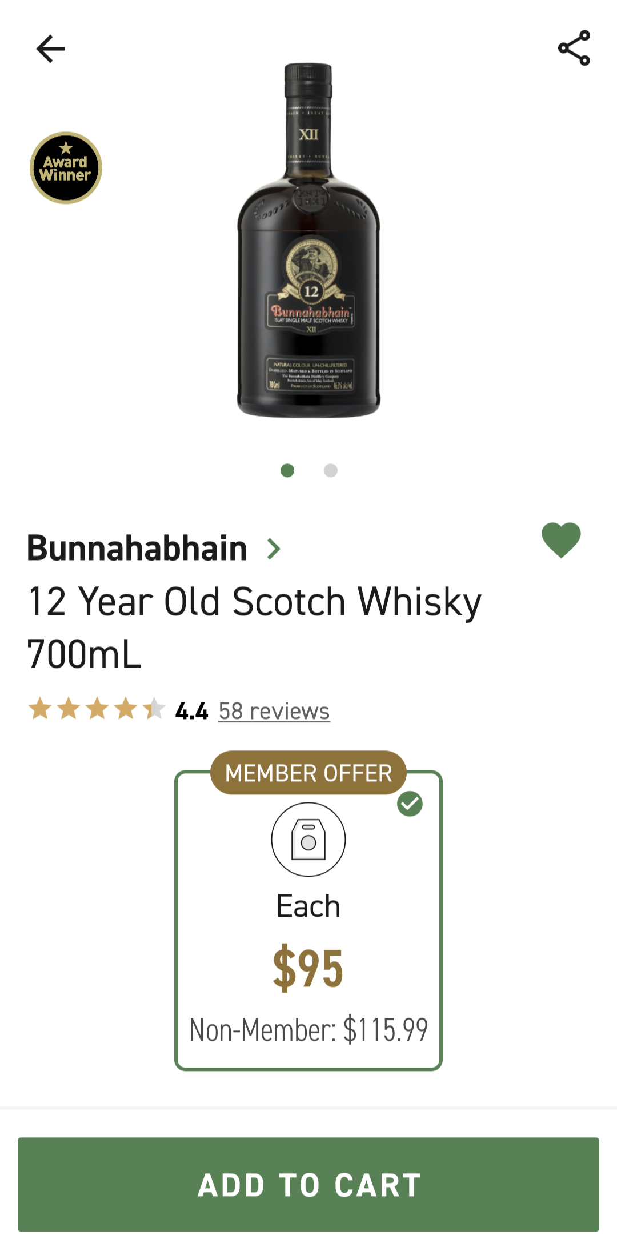Switch to the second image pagination dot
The width and height of the screenshot is (617, 1259).
point(331,470)
